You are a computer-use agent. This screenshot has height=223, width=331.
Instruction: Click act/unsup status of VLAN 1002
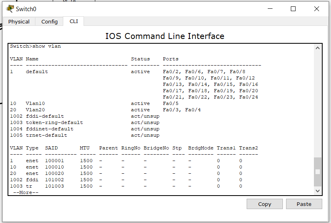pos(145,116)
